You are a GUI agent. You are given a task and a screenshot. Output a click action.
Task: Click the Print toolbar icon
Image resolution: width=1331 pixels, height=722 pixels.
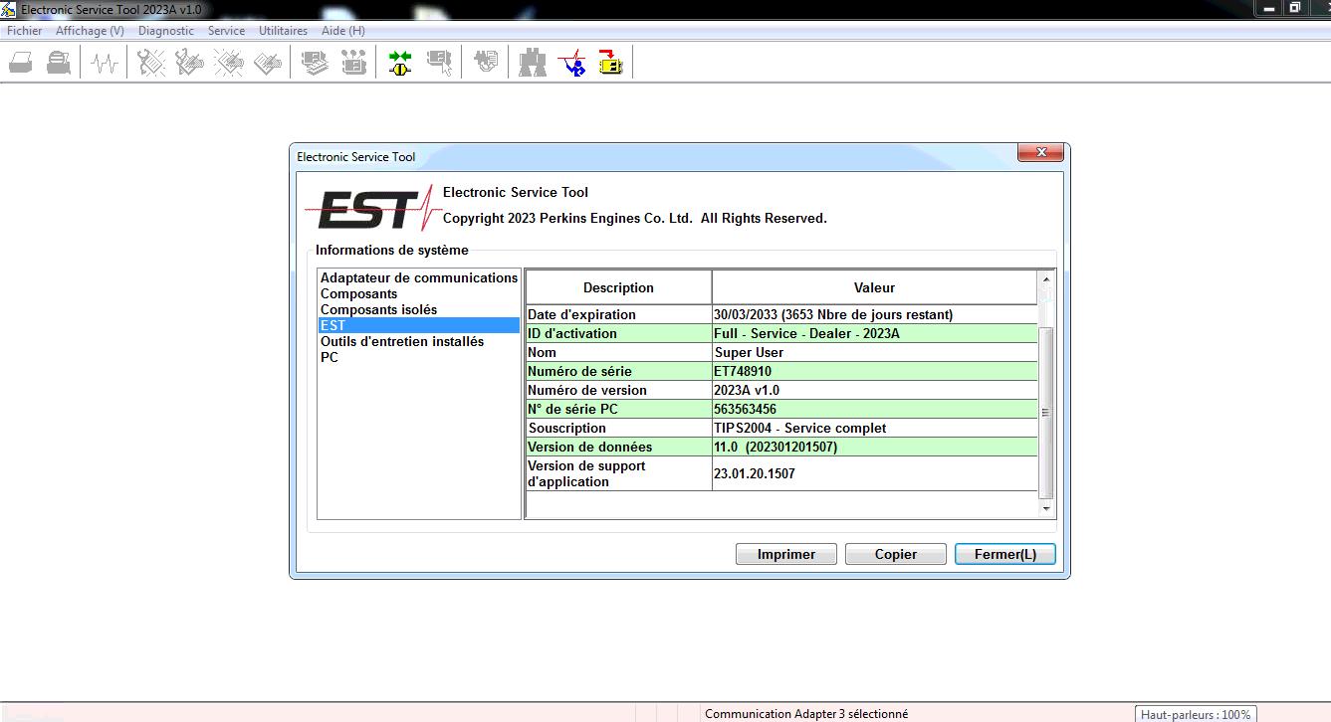58,62
